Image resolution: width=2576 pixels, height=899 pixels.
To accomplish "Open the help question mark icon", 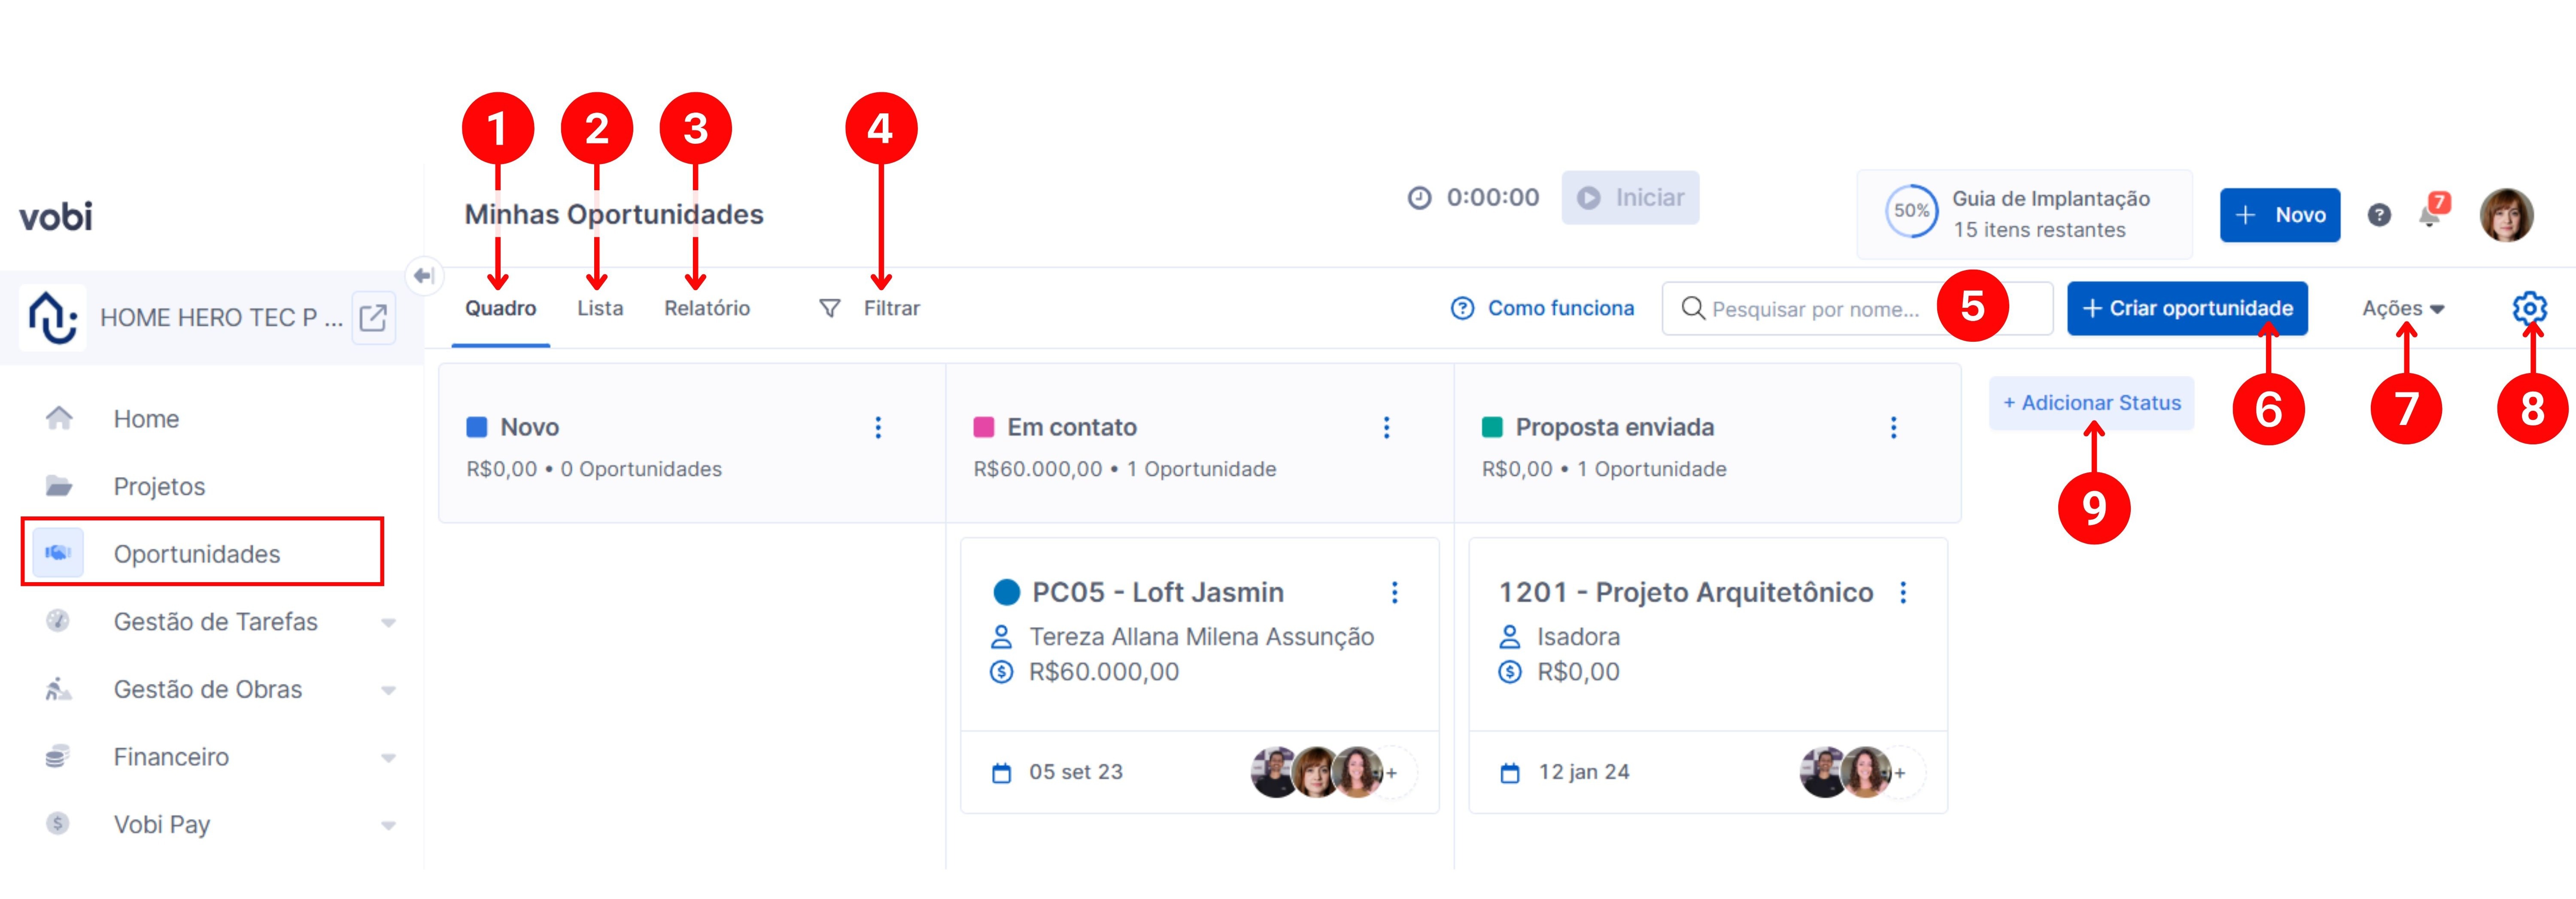I will pyautogui.click(x=2379, y=215).
